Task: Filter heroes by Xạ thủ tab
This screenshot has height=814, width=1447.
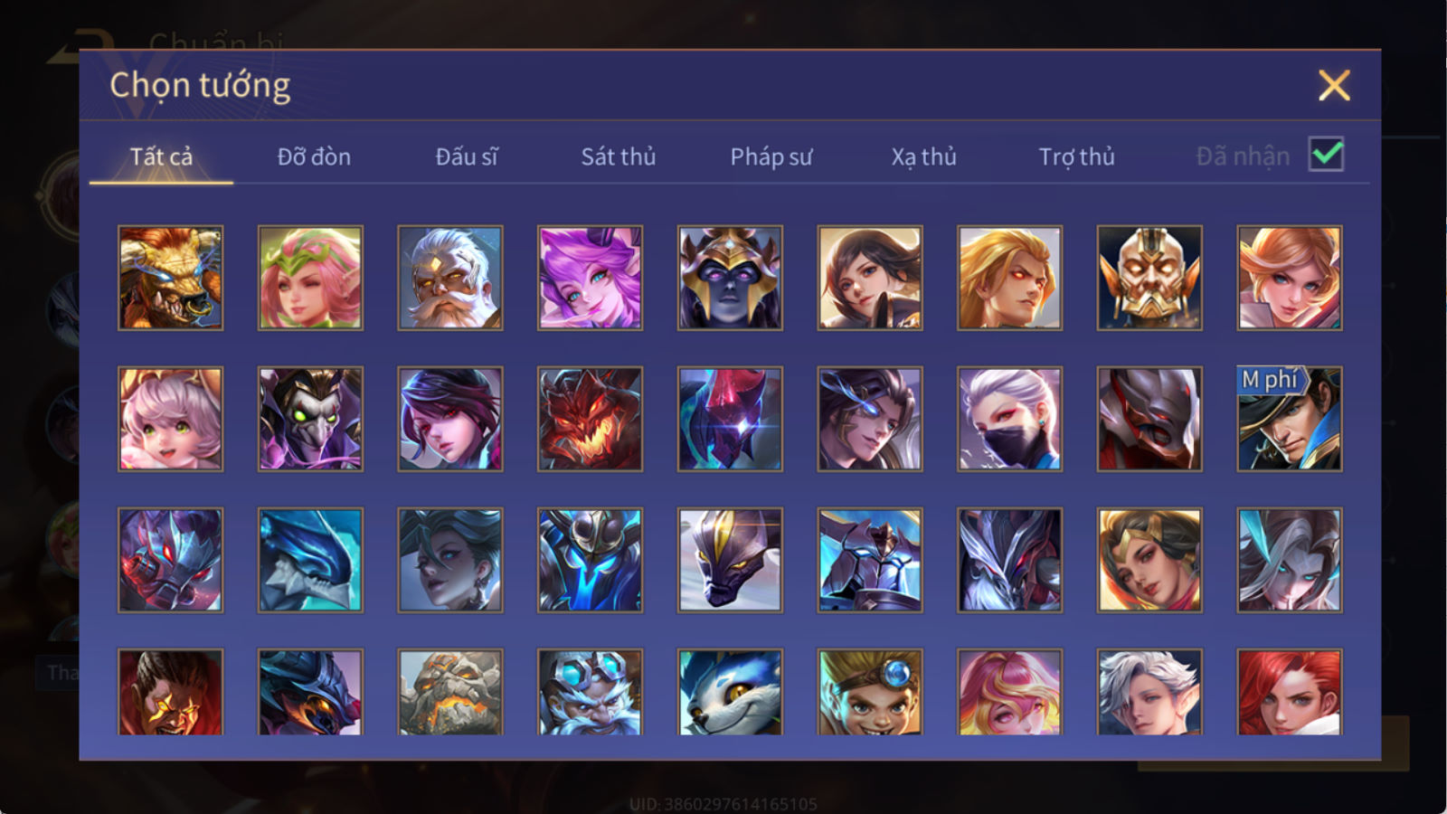Action: click(x=923, y=156)
